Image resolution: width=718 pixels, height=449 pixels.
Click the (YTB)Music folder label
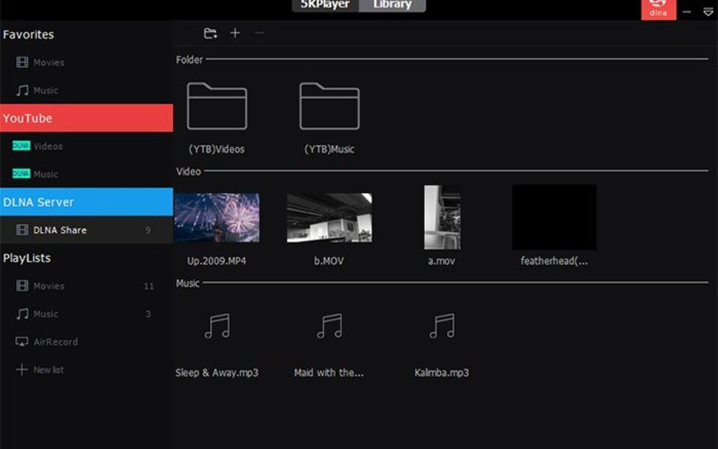(x=329, y=149)
